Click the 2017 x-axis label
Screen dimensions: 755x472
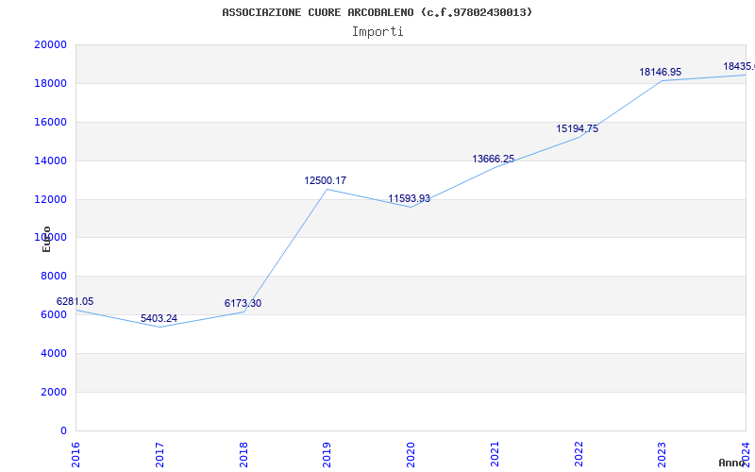tap(159, 454)
